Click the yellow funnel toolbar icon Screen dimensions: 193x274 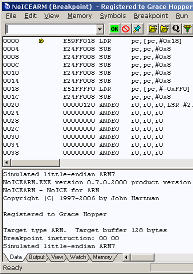[187, 29]
